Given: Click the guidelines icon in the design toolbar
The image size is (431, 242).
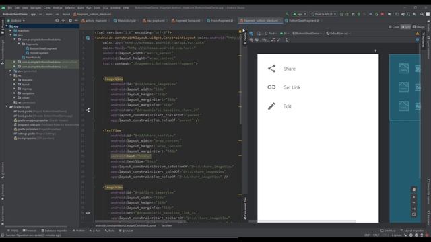Looking at the screenshot, I should coord(287,40).
